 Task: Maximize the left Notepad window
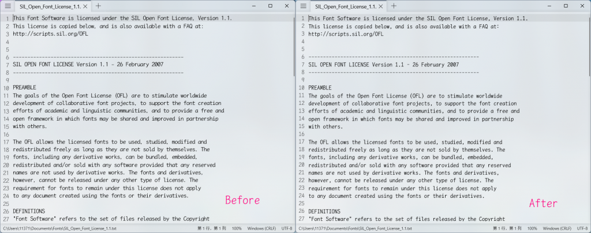270,6
